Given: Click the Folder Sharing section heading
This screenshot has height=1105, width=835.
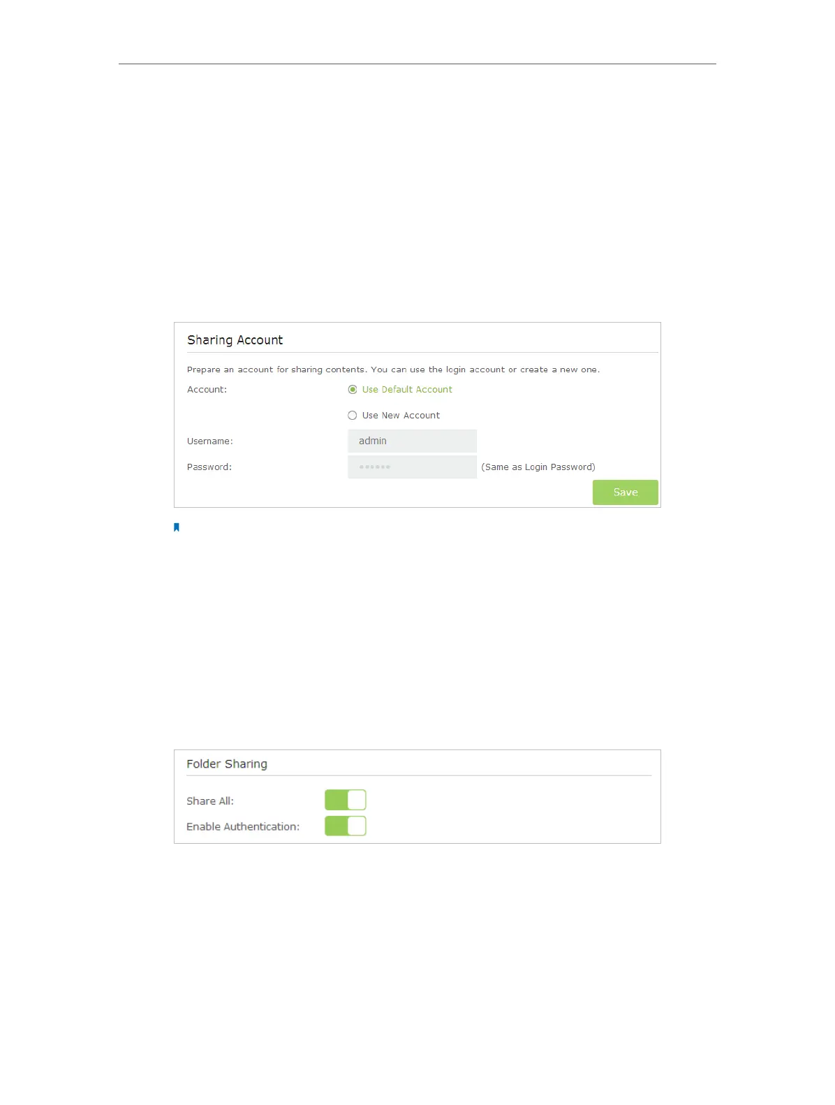Looking at the screenshot, I should click(x=227, y=764).
